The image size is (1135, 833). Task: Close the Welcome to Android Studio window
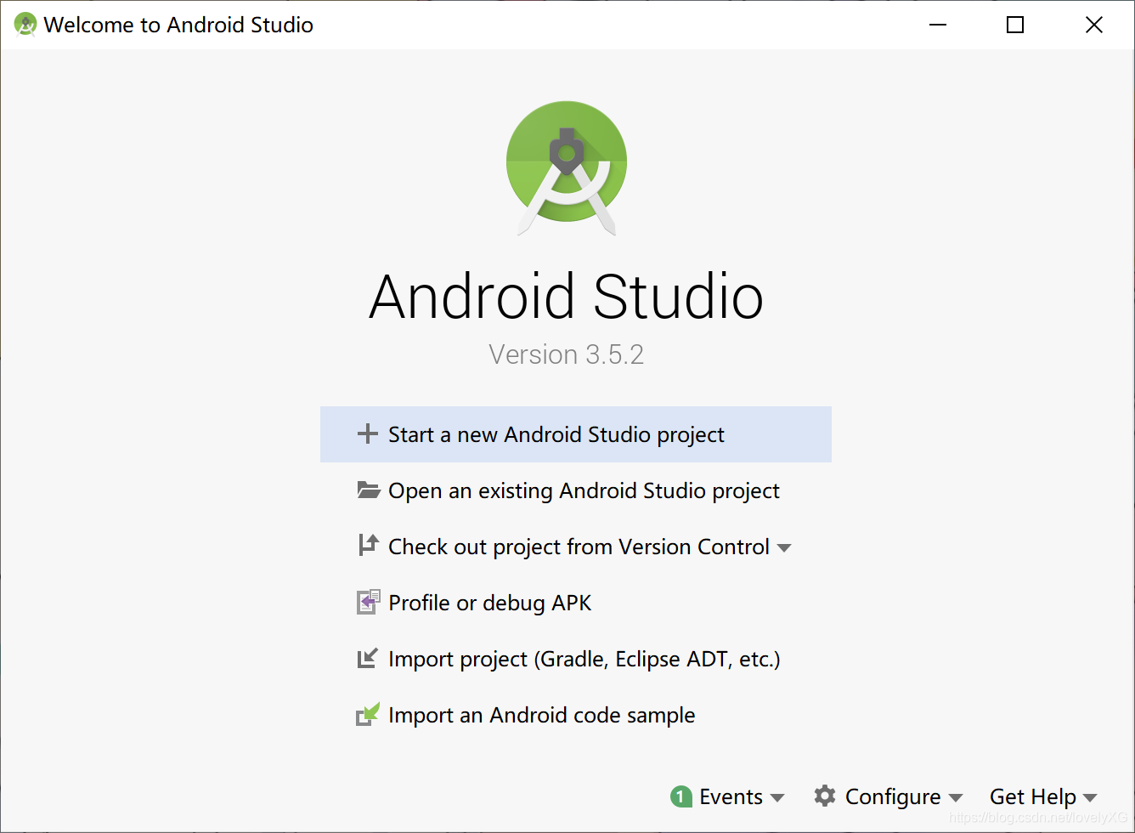pyautogui.click(x=1094, y=25)
